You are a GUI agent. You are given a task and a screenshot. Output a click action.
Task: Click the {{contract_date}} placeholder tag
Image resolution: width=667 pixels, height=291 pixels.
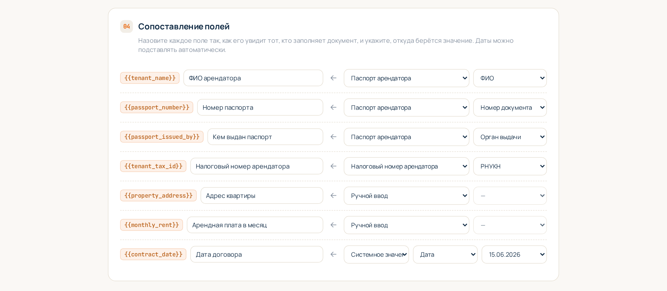(153, 254)
